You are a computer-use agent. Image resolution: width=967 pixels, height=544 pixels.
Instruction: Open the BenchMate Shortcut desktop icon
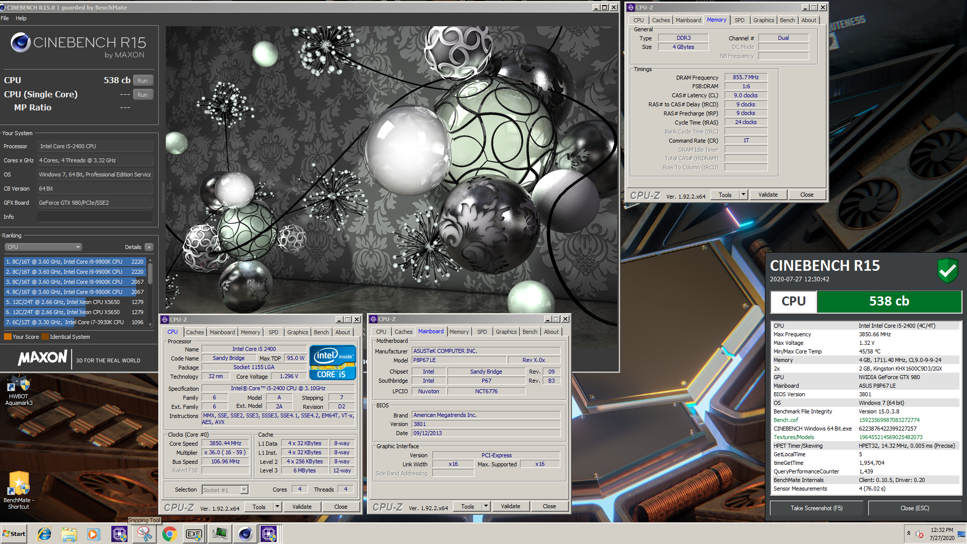pyautogui.click(x=19, y=491)
